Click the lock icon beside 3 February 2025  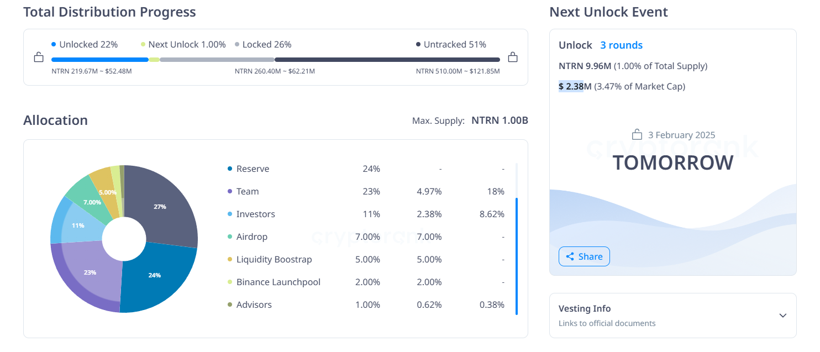click(637, 135)
